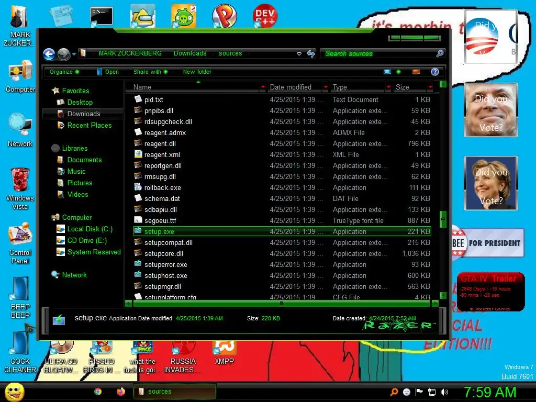This screenshot has width=536, height=402.
Task: Open the XMPP desktop shortcut
Action: [x=224, y=353]
